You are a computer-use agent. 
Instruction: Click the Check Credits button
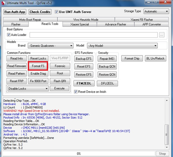pos(40,12)
